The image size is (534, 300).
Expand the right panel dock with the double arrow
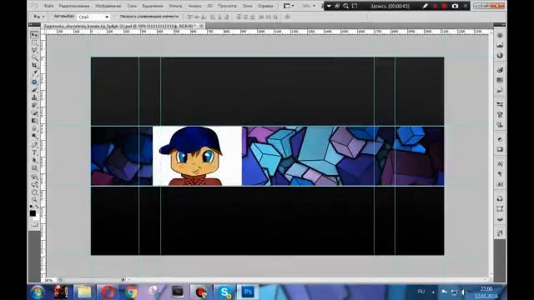point(503,25)
